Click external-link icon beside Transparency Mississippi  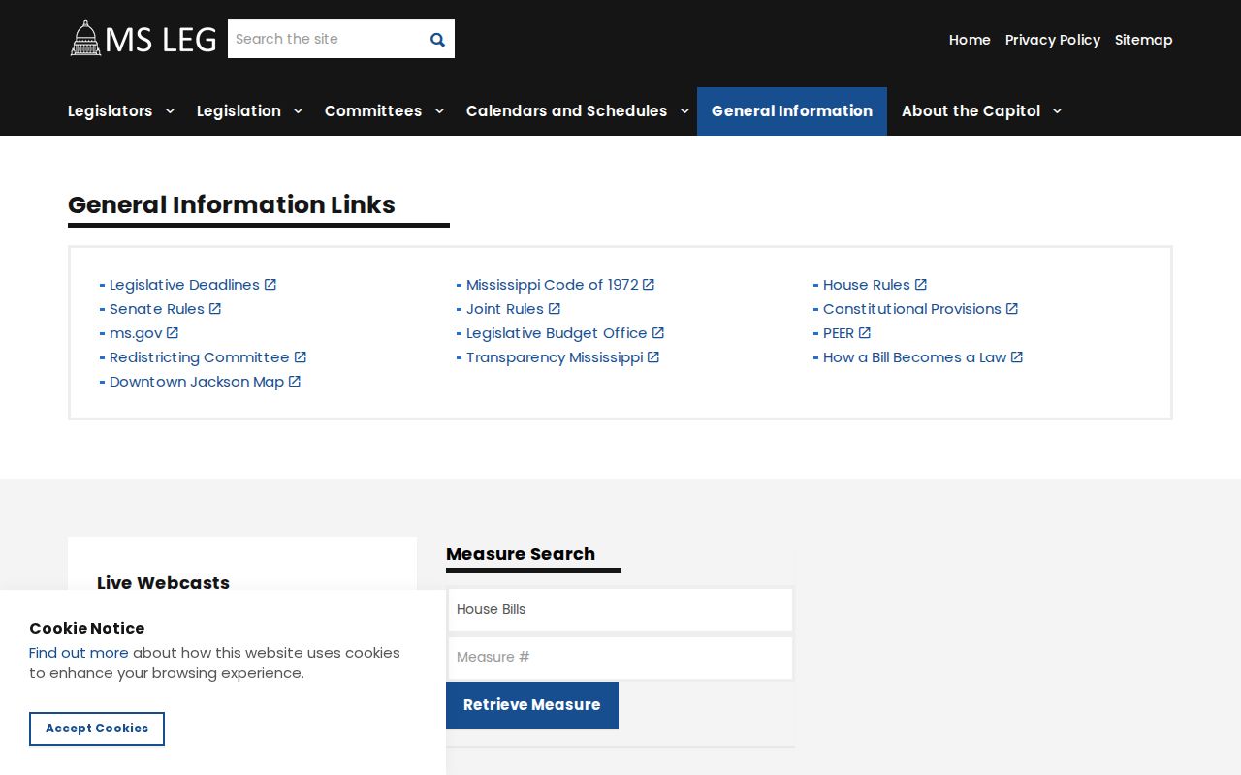tap(653, 357)
